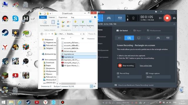Collapse the Explorer ribbon chevron
The width and height of the screenshot is (188, 105).
[x=92, y=17]
